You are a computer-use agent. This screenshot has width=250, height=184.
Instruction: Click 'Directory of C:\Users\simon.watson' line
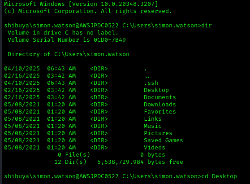69,54
